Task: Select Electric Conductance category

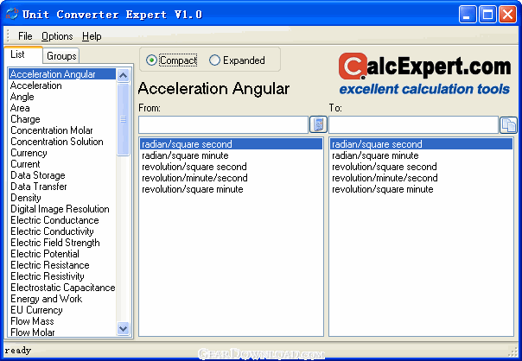Action: (x=62, y=220)
